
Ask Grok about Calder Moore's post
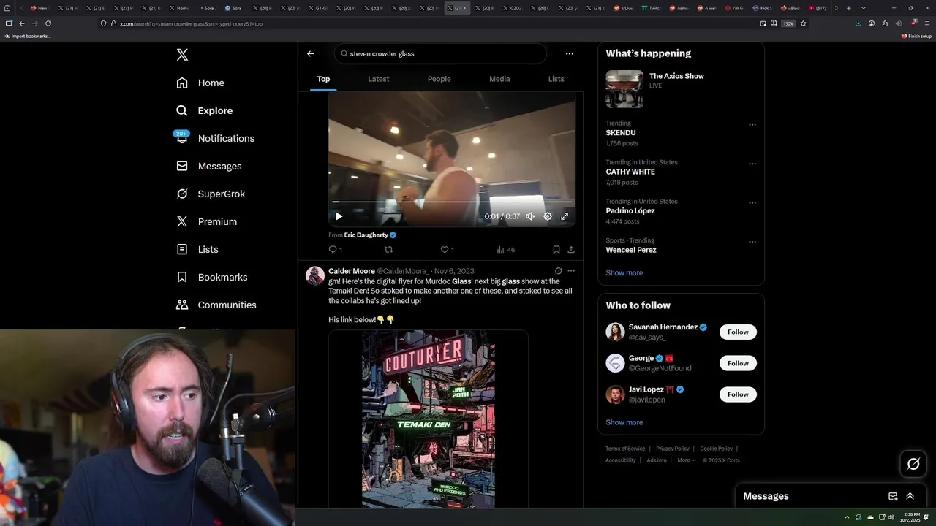[558, 271]
